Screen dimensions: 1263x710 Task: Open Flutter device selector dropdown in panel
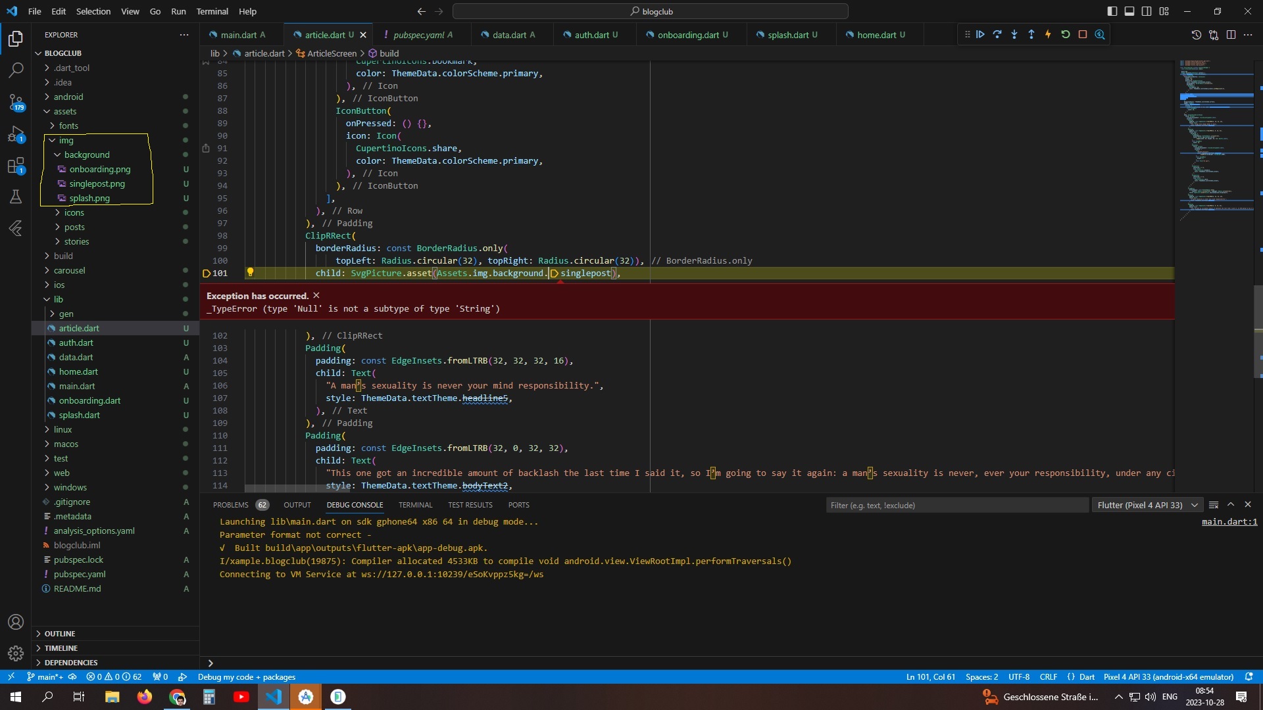1147,505
